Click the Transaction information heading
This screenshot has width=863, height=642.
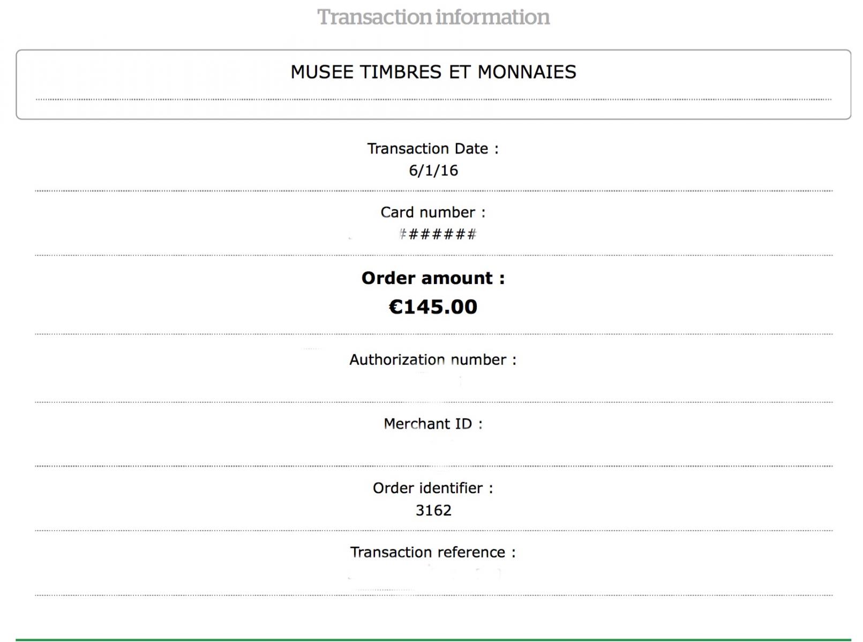click(x=433, y=17)
